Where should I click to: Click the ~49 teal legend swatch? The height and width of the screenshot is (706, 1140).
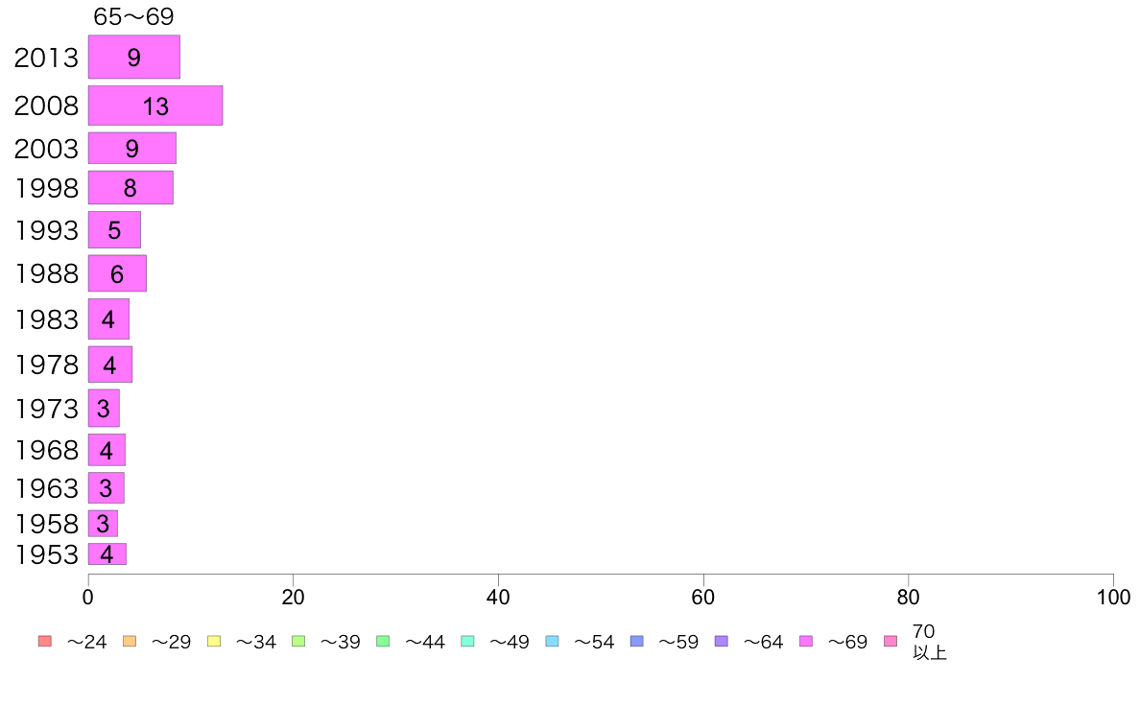point(467,642)
